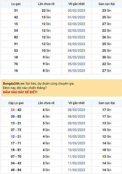Click '18 lần' Gan cực đại for 18 - 81
This screenshot has height=174, width=122.
(107, 150)
